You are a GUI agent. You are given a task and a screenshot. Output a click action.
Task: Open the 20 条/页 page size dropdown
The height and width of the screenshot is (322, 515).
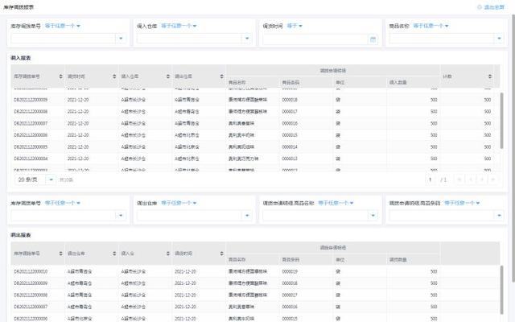pos(35,180)
